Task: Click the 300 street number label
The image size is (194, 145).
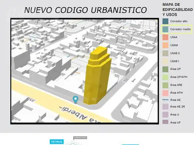Action: 126,80
